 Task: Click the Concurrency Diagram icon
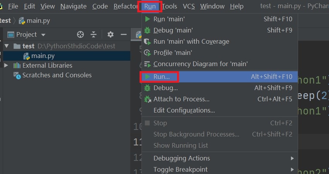pos(147,64)
